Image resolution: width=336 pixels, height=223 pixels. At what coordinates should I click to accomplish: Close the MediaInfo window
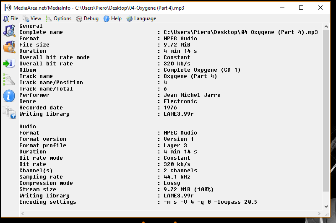(x=320, y=8)
